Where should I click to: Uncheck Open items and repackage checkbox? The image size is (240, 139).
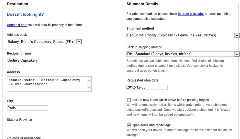coord(129,125)
